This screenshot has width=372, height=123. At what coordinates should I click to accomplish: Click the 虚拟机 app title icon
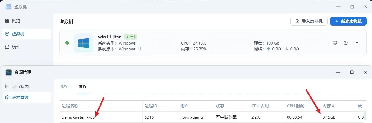[8, 6]
